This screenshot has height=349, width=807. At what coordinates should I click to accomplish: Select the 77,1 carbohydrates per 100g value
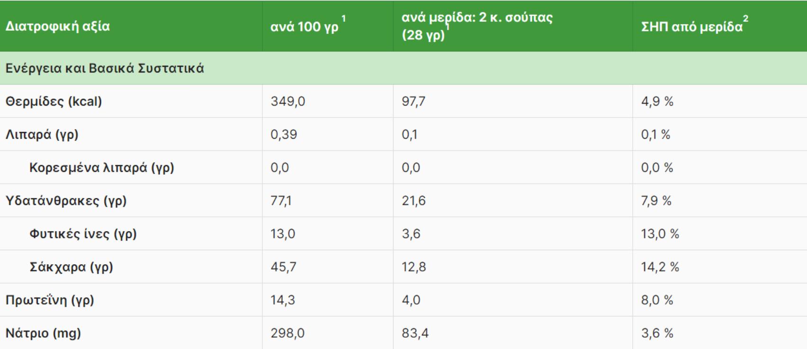(281, 201)
